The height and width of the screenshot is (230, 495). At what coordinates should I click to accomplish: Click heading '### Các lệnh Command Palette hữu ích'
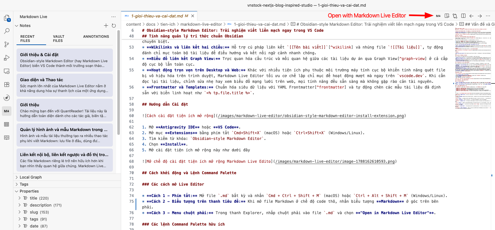pyautogui.click(x=183, y=224)
